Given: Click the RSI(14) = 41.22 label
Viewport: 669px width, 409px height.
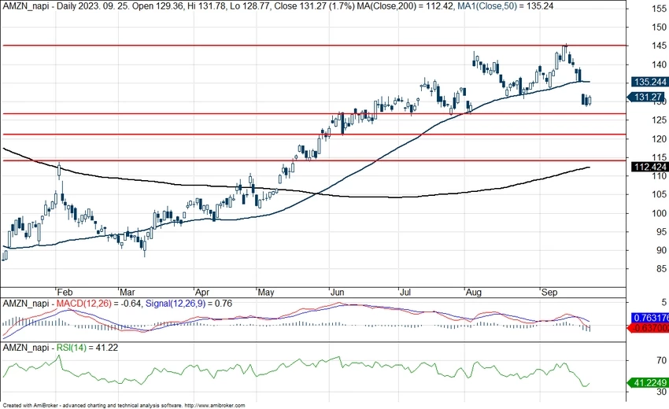Looking at the screenshot, I should tap(87, 348).
